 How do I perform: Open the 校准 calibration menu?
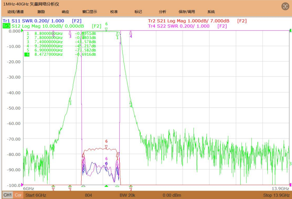[x=114, y=12]
